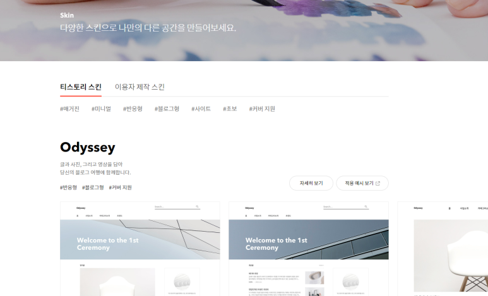This screenshot has height=296, width=488.
Task: Open third Odyssey preview showing white chair
Action: pyautogui.click(x=443, y=249)
